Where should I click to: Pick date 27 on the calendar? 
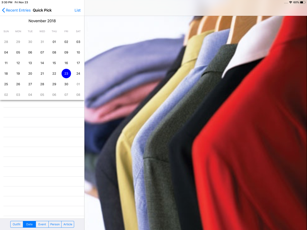[30, 84]
